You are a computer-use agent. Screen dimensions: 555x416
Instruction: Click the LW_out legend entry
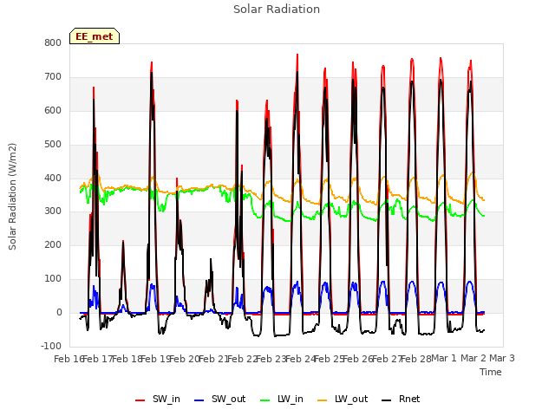tap(343, 399)
